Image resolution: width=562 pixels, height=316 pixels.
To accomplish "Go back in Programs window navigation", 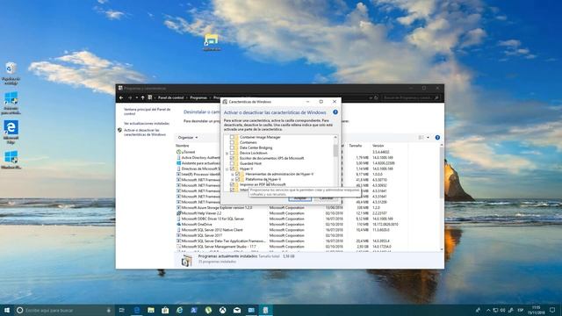I will coord(121,97).
